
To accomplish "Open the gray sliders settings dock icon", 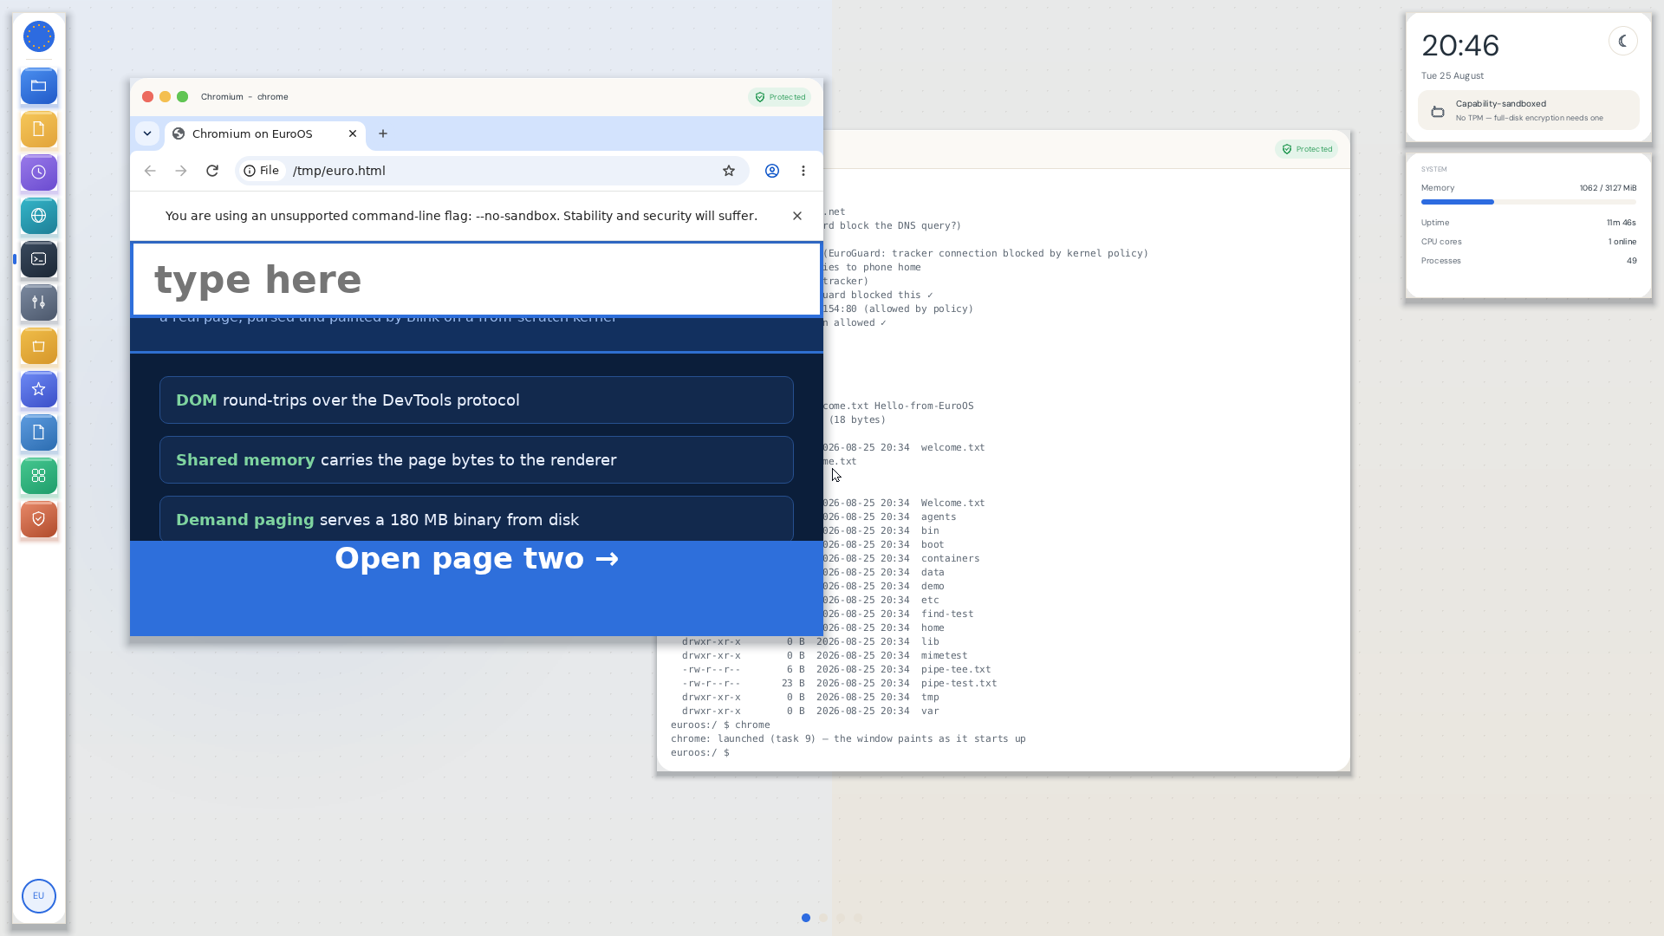I will (x=39, y=302).
